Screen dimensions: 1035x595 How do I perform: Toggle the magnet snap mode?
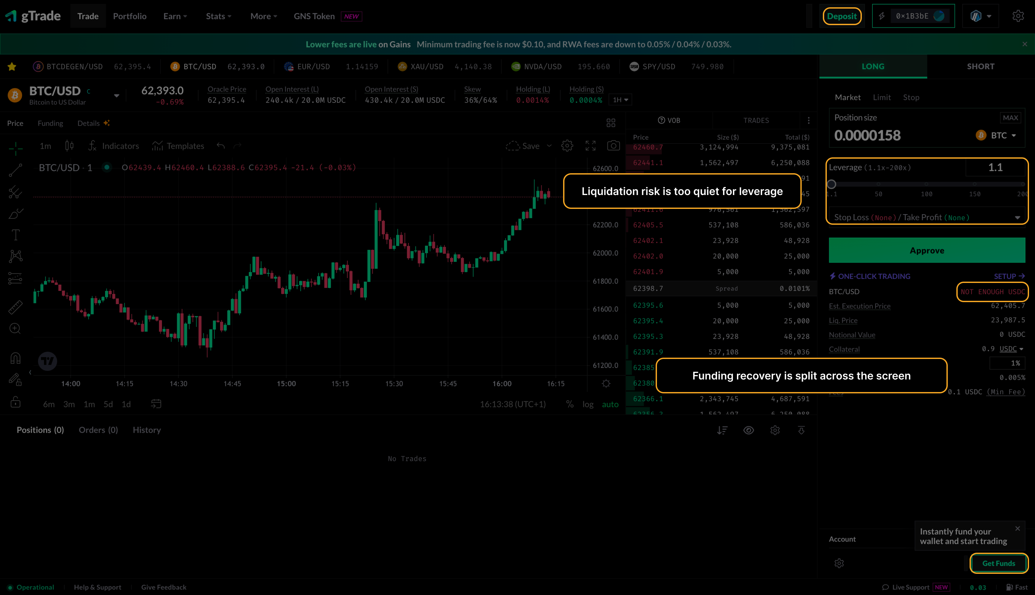[16, 358]
